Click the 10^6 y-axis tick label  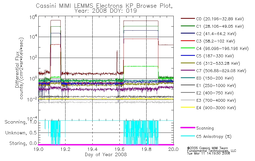(33, 17)
